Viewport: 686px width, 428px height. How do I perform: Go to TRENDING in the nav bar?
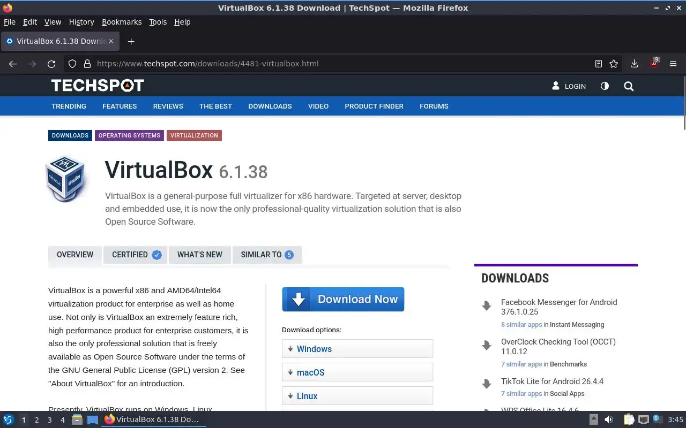[69, 106]
